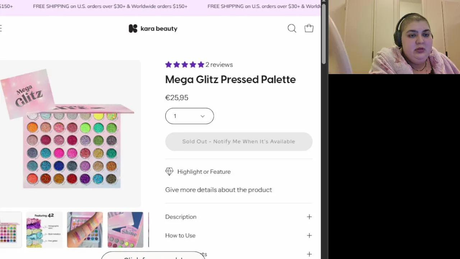Click the hamburger menu icon
This screenshot has width=460, height=259.
coord(1,28)
